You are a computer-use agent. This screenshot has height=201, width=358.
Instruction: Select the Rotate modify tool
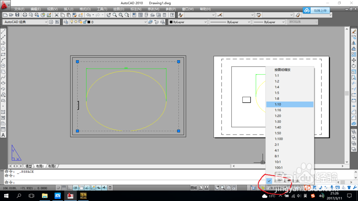coord(354,66)
